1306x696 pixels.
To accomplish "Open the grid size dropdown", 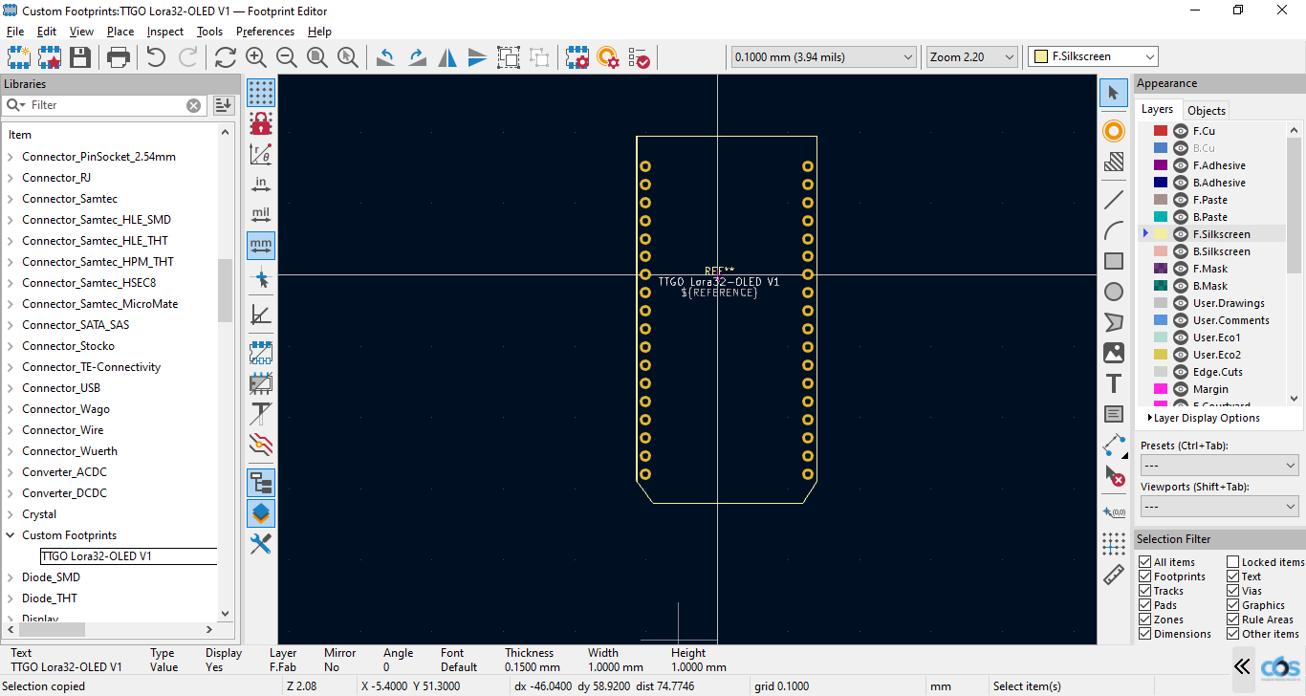I will coord(824,57).
